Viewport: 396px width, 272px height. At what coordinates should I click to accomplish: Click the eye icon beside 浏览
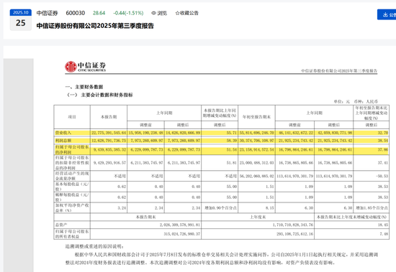tap(153, 13)
